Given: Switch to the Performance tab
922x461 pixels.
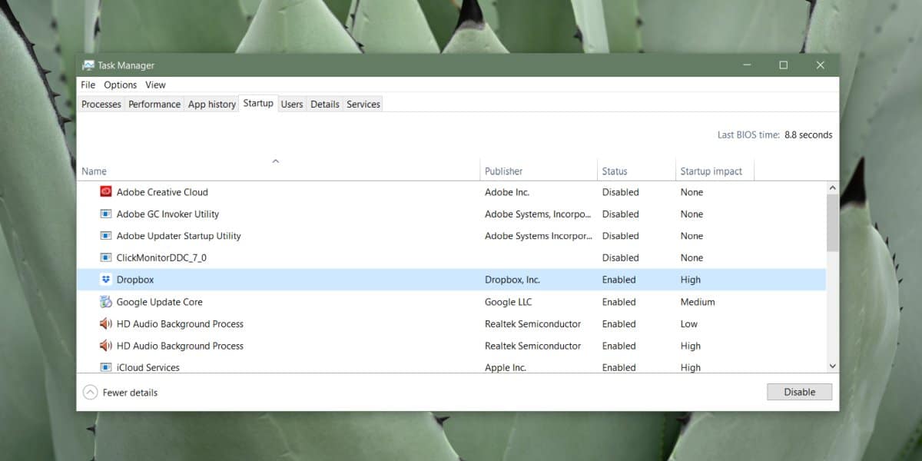Looking at the screenshot, I should (154, 104).
